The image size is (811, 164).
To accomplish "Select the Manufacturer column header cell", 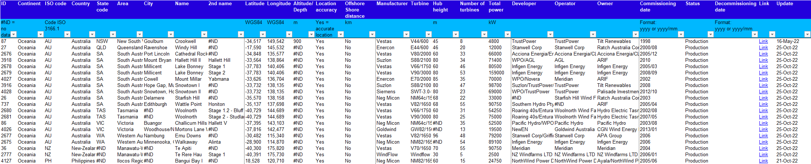I will click(393, 10).
